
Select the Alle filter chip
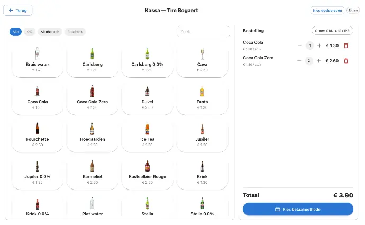point(15,32)
